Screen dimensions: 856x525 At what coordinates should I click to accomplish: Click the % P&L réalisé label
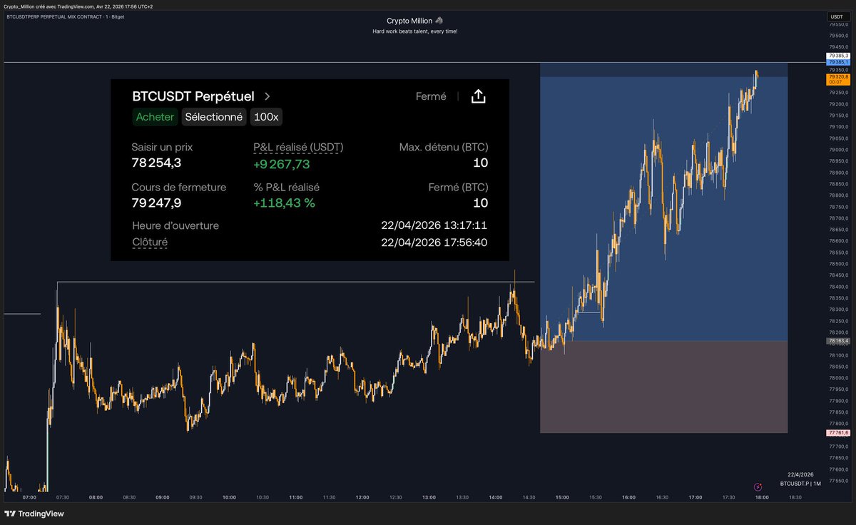286,187
